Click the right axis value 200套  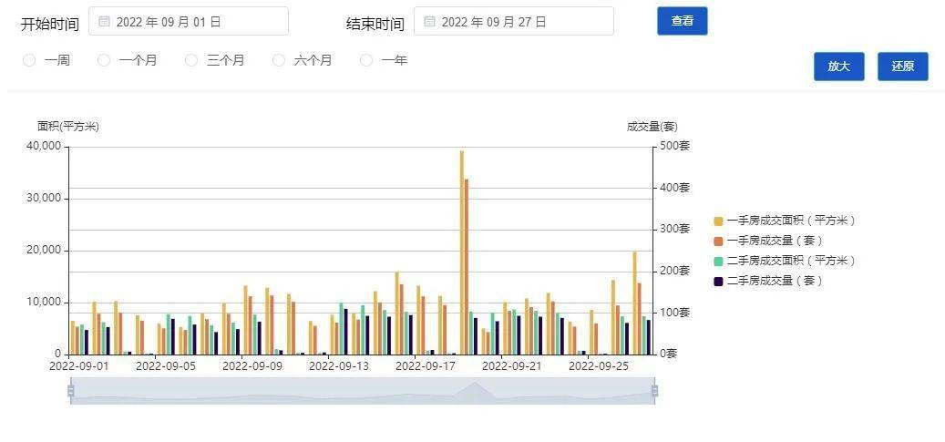click(x=675, y=271)
